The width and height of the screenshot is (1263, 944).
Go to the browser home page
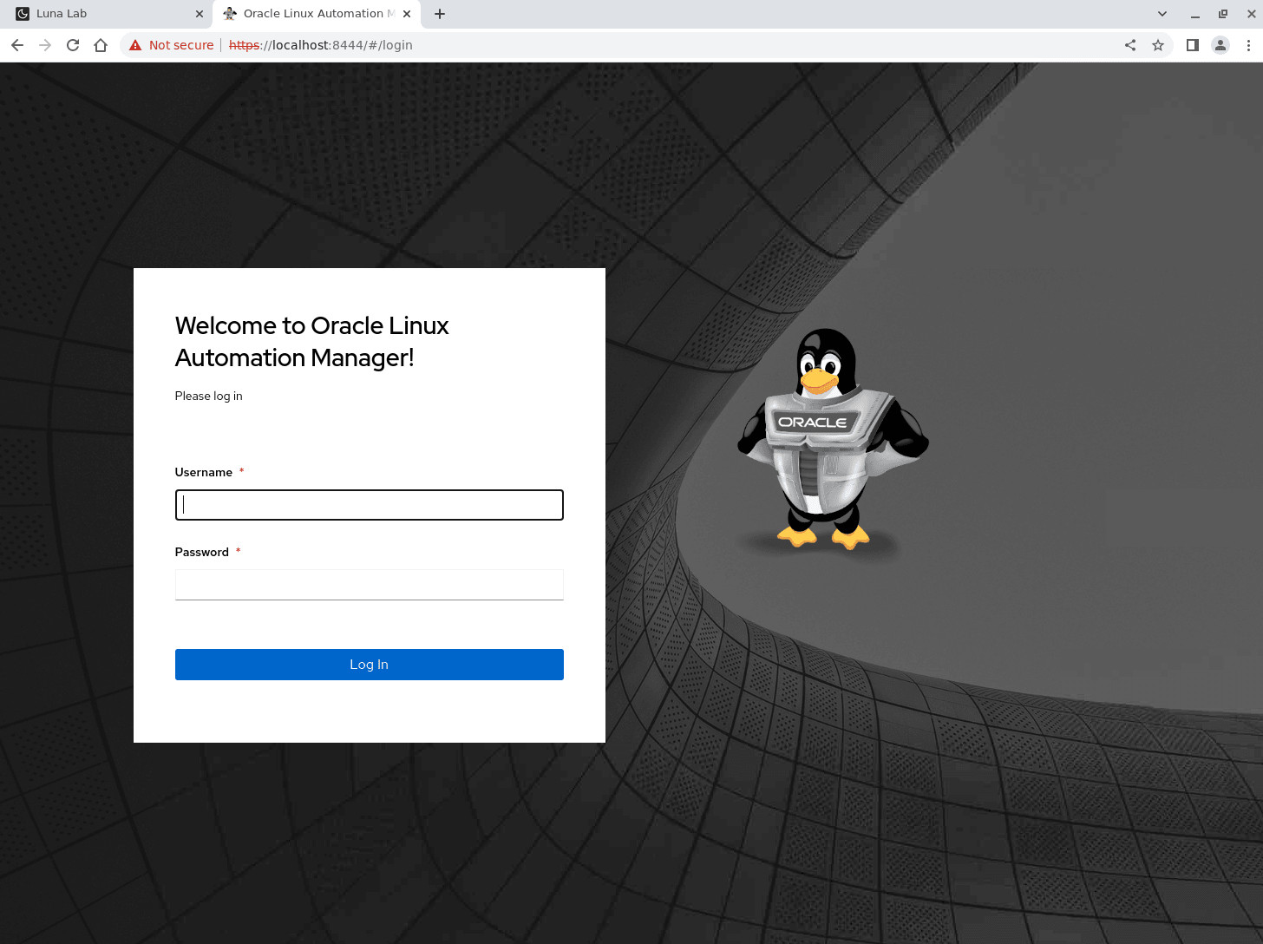pos(101,45)
